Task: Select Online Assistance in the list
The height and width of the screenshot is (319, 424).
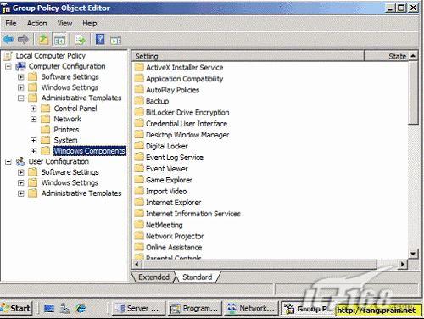Action: tap(174, 247)
